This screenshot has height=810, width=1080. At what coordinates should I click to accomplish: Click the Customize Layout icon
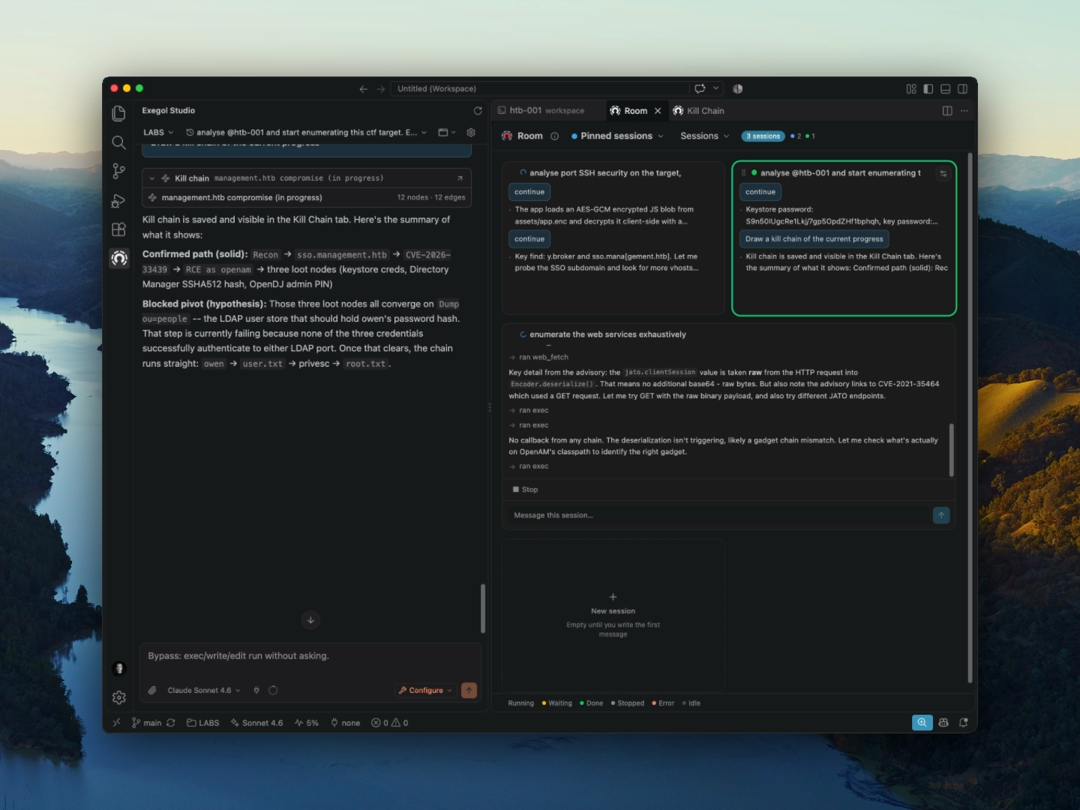[911, 88]
